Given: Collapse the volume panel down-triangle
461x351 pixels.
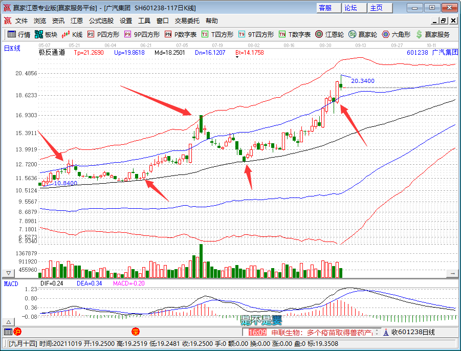Looking at the screenshot, I should [x=8, y=274].
